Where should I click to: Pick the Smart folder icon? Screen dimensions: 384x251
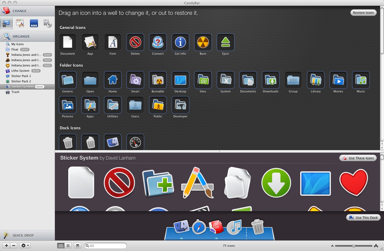(x=135, y=80)
